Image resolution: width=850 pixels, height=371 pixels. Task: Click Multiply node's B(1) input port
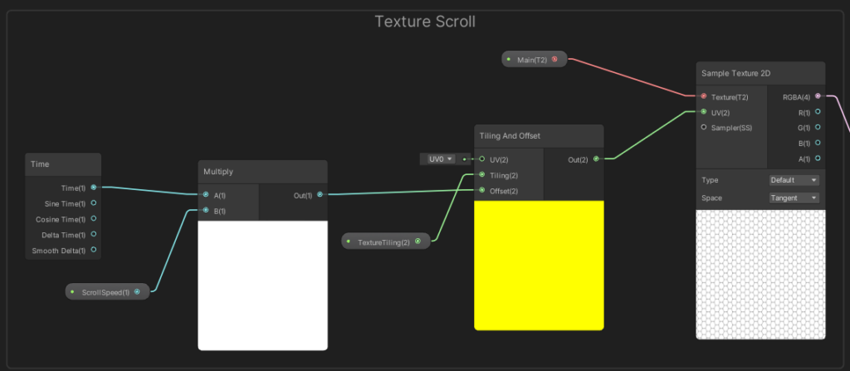206,211
